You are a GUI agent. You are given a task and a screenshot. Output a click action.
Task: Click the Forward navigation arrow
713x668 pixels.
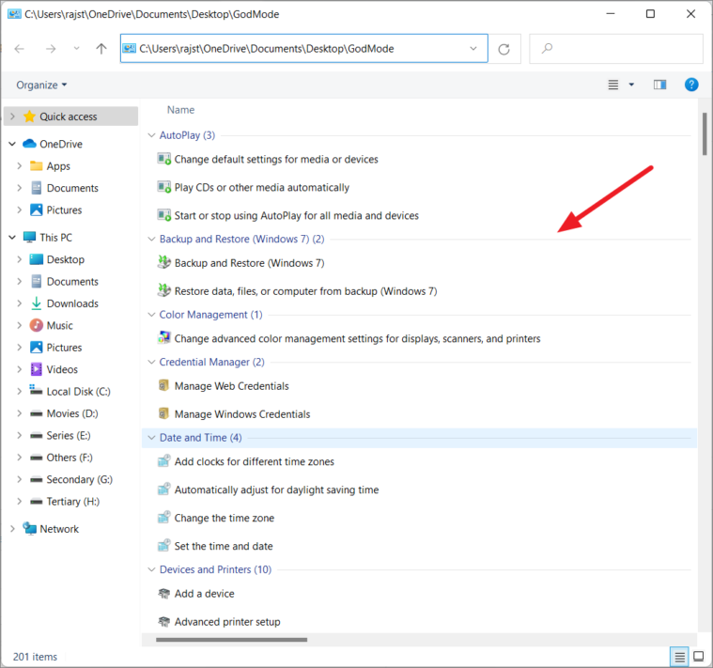coord(51,49)
